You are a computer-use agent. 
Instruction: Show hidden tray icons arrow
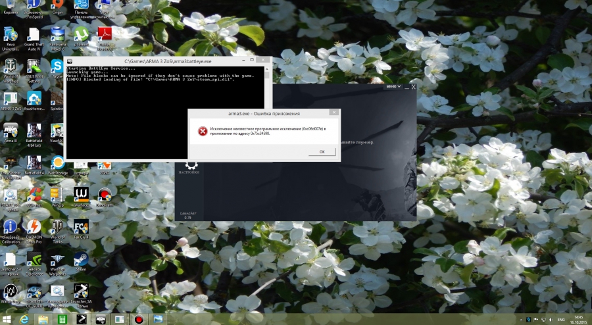click(x=521, y=319)
